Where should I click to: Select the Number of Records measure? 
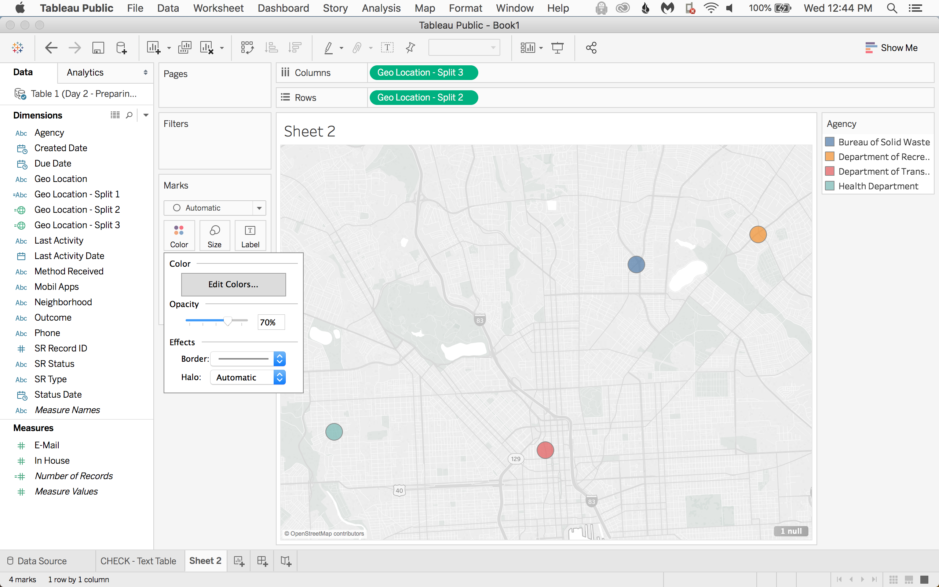coord(74,476)
